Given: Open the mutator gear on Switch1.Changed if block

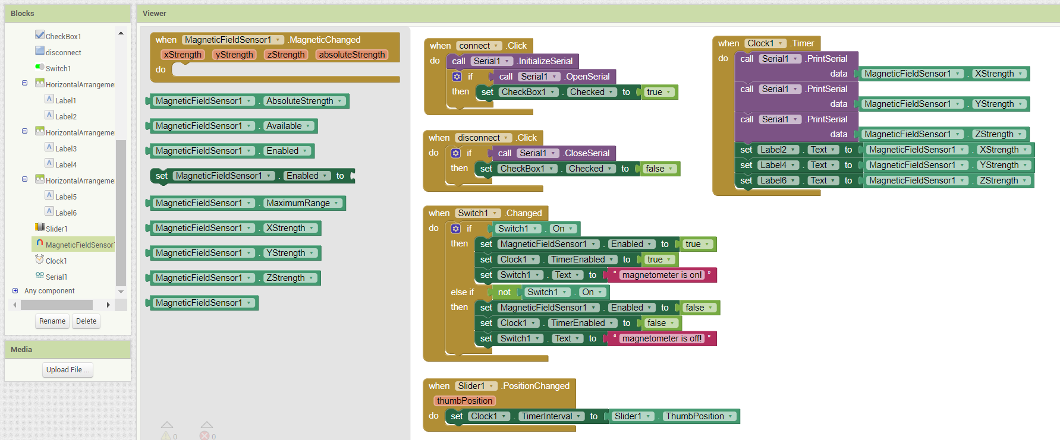Looking at the screenshot, I should coord(455,229).
